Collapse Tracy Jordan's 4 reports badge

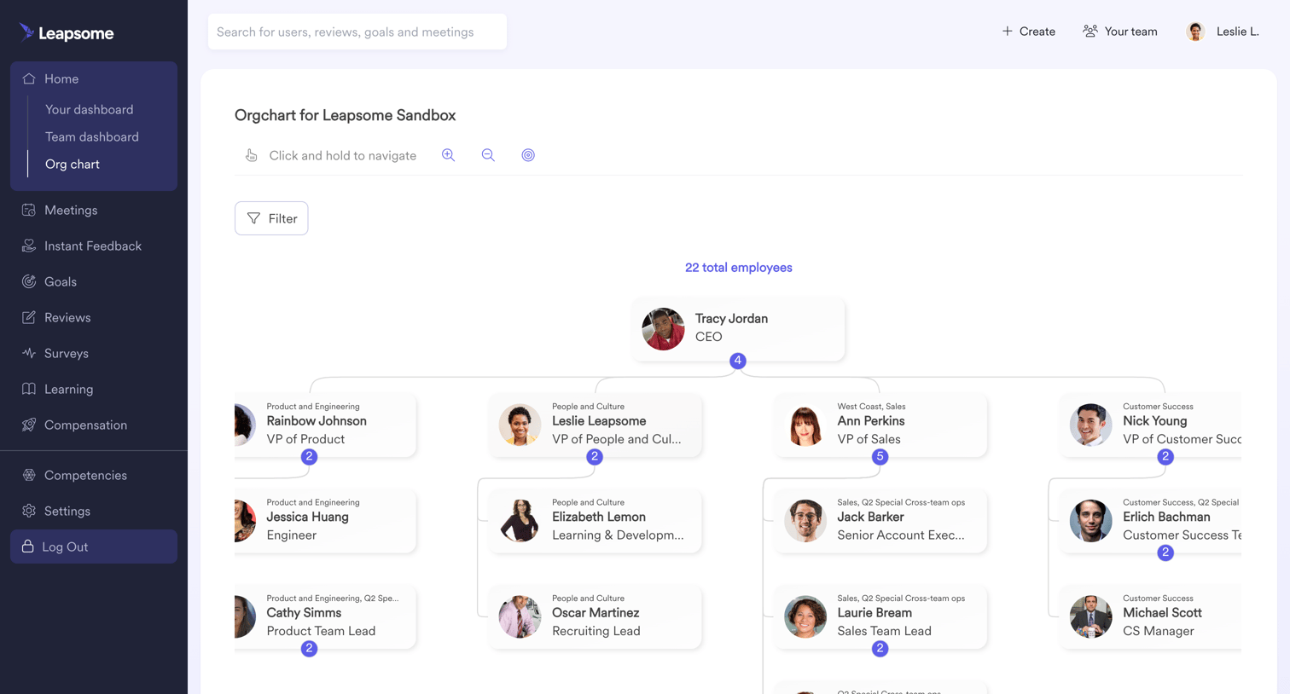738,361
